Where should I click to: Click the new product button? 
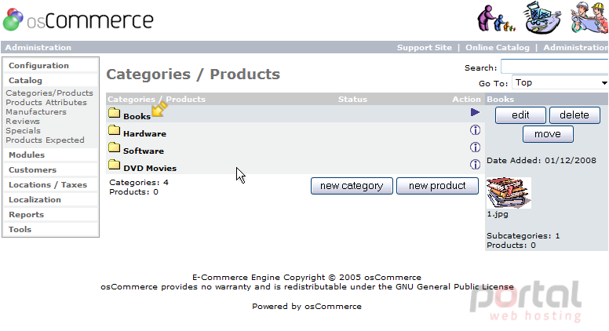click(437, 186)
